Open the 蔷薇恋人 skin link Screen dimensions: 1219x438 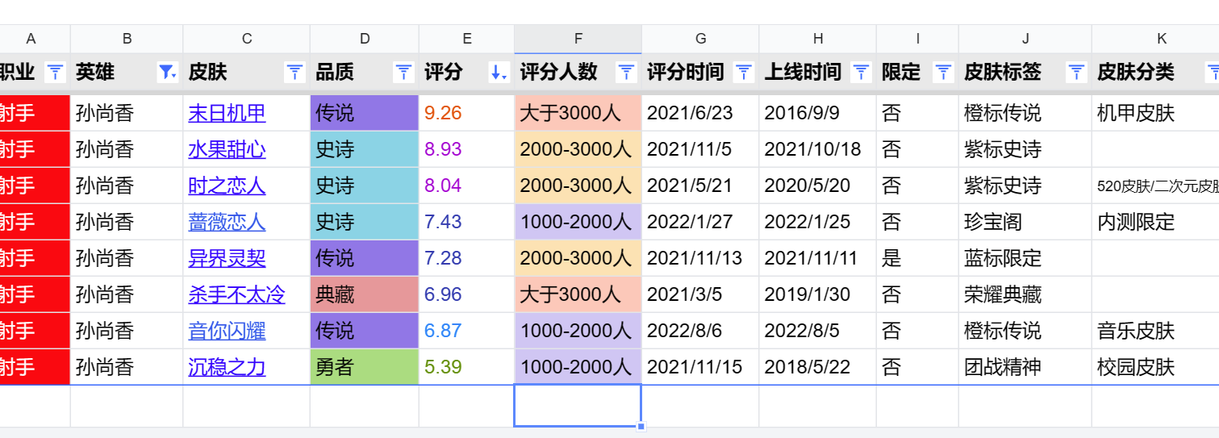pyautogui.click(x=227, y=222)
